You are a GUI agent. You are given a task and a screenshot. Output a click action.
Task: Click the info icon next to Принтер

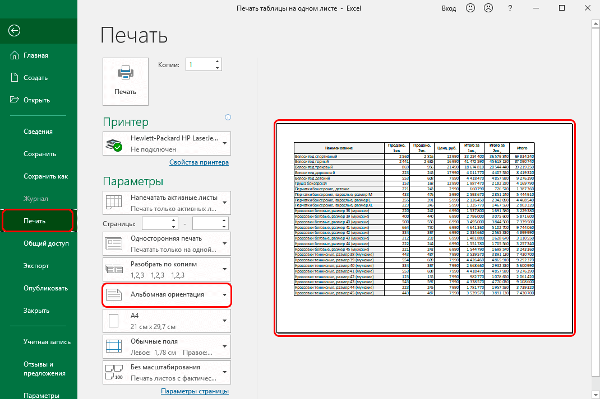pos(228,117)
